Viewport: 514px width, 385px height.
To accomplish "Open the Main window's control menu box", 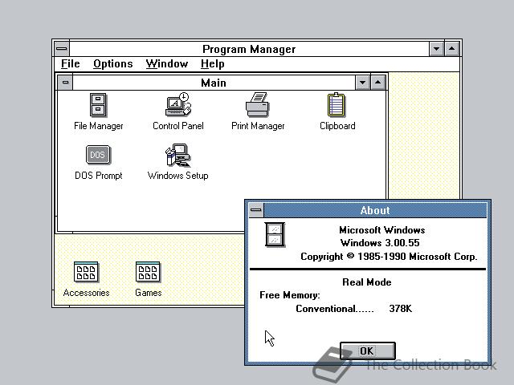I will click(x=65, y=83).
